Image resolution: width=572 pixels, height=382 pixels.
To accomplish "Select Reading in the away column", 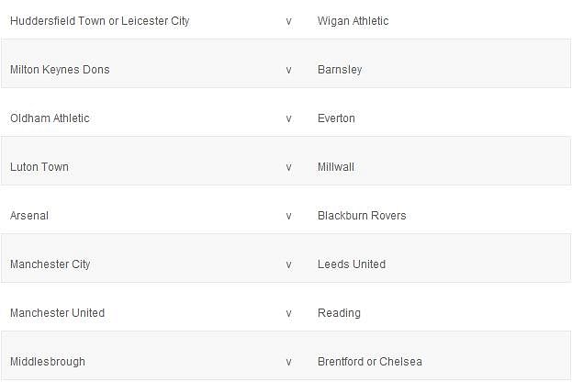I will click(339, 312).
